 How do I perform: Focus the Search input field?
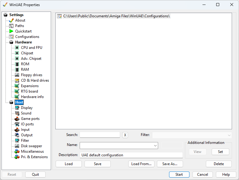[x=100, y=135]
